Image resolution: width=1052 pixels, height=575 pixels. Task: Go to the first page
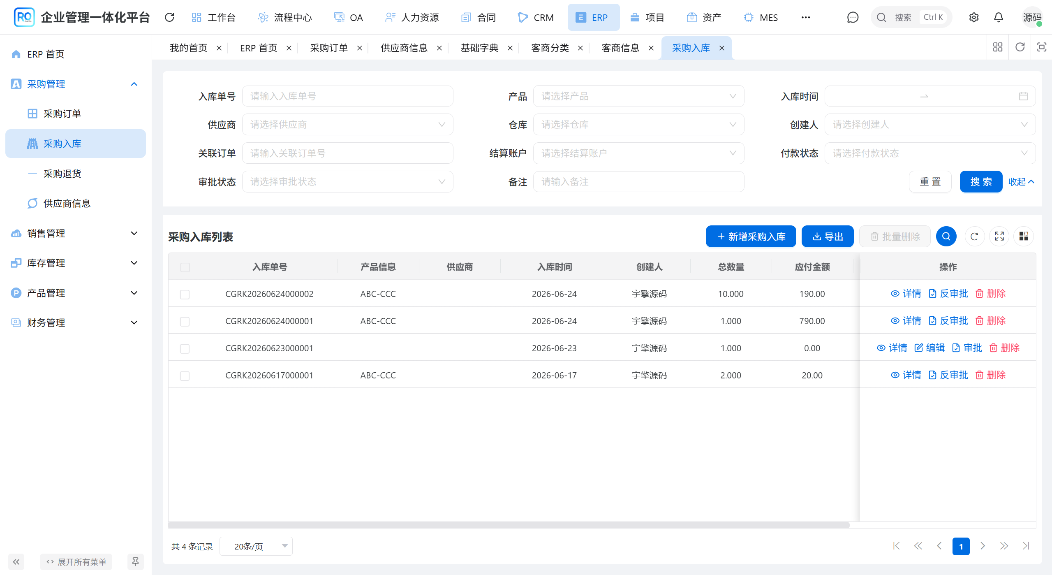tap(896, 546)
